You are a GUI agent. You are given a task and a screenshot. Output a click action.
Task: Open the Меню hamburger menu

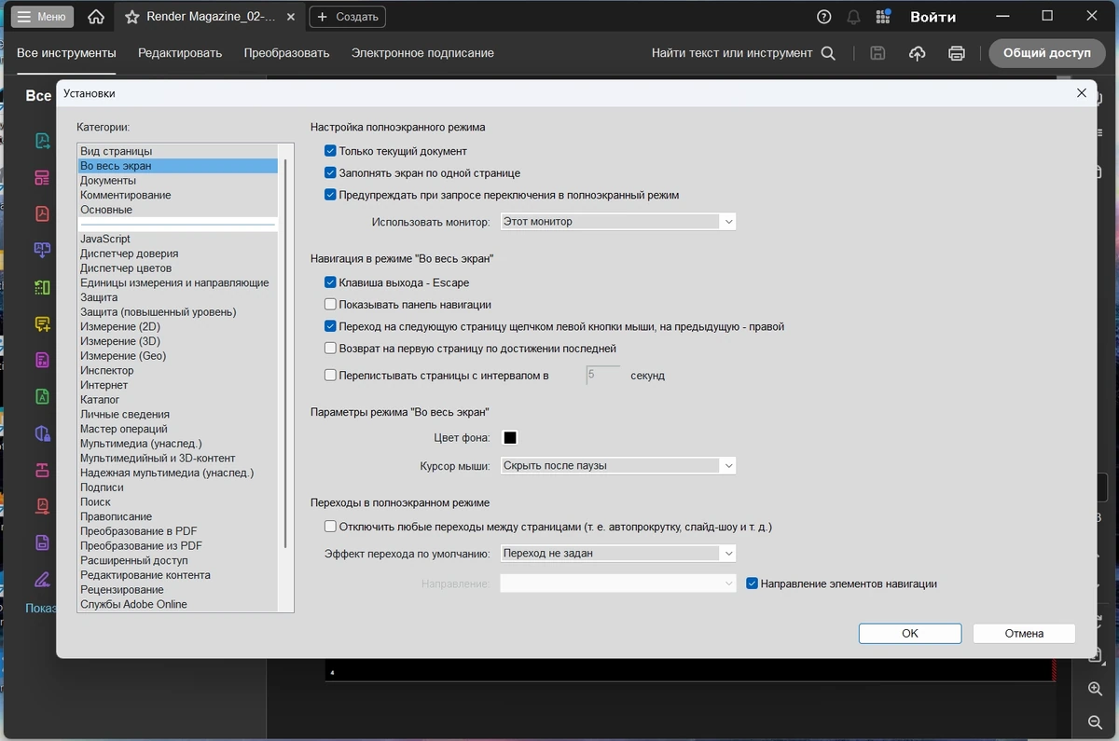(x=42, y=17)
